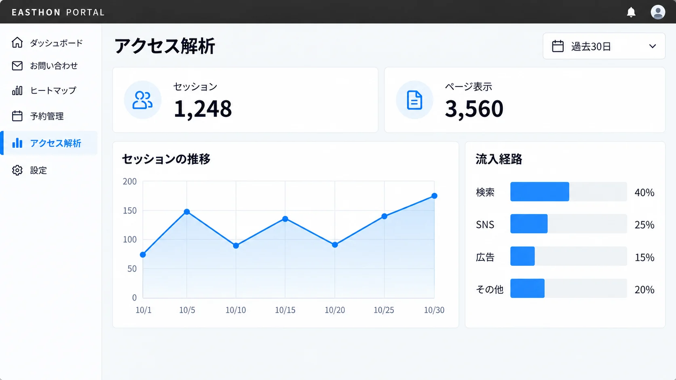Click the その他 progress bar

(x=568, y=288)
